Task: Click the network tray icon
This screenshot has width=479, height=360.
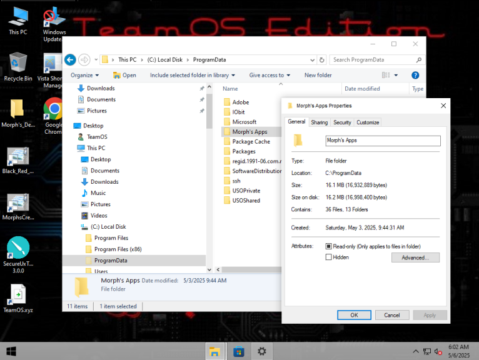Action: [x=426, y=352]
